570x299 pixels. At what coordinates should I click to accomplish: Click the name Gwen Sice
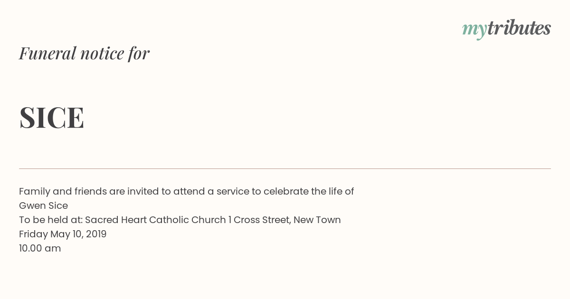[x=43, y=206]
